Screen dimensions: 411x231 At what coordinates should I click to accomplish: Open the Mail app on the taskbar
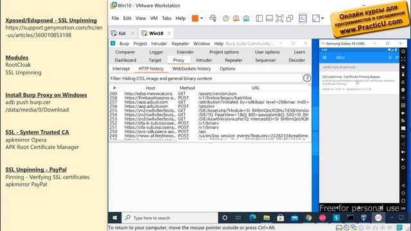[x=295, y=218]
